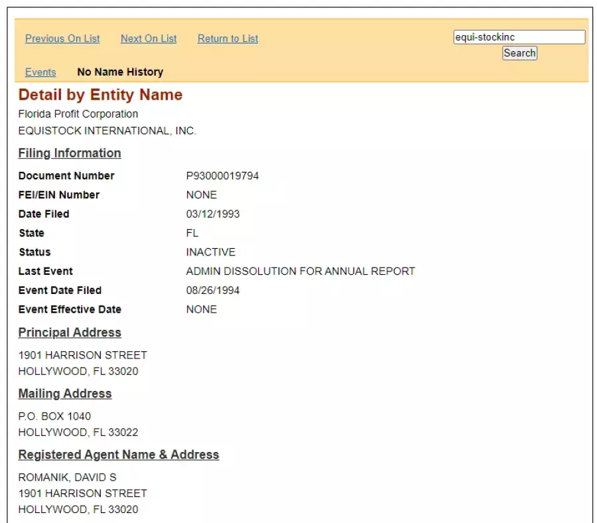Select 'Florida Profit Corporation' text

point(78,114)
